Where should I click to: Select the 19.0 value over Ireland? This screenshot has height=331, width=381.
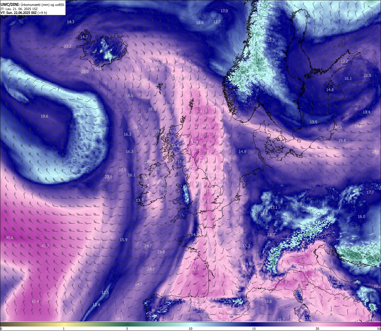tap(164, 189)
